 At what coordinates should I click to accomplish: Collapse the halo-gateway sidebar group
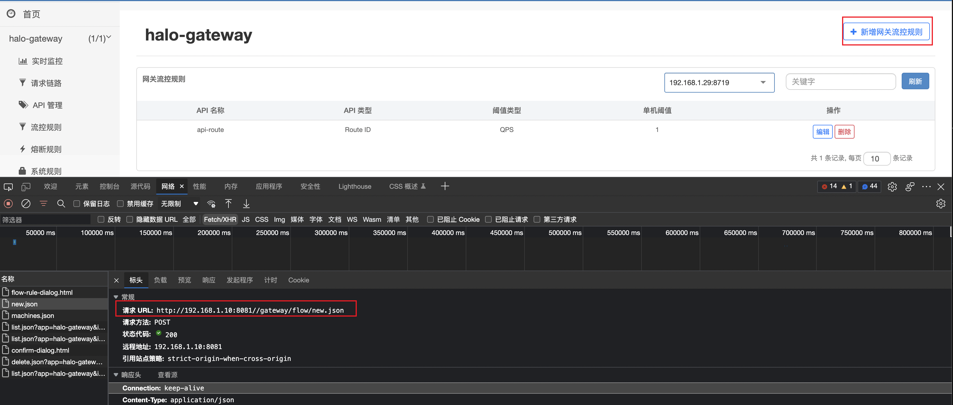pyautogui.click(x=60, y=38)
